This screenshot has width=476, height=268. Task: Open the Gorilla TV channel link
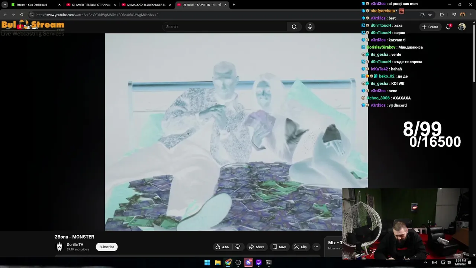75,245
